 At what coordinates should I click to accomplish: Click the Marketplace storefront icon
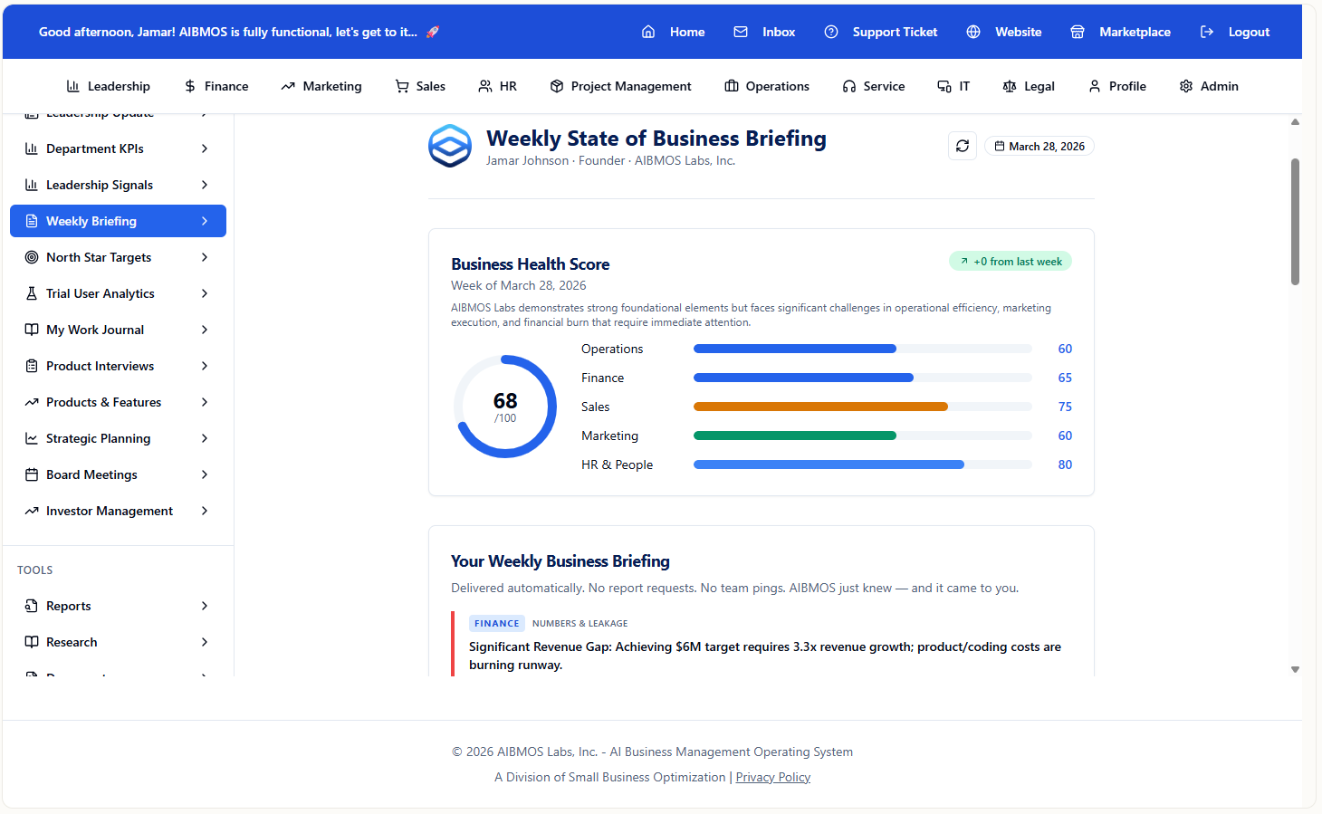(x=1078, y=32)
